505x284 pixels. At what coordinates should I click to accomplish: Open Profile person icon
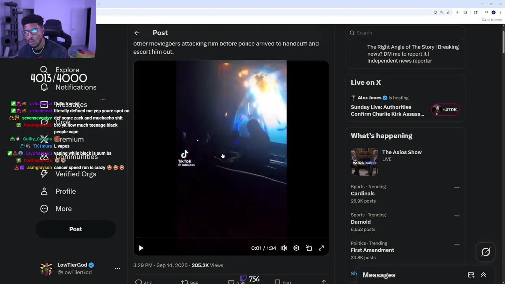pyautogui.click(x=44, y=191)
